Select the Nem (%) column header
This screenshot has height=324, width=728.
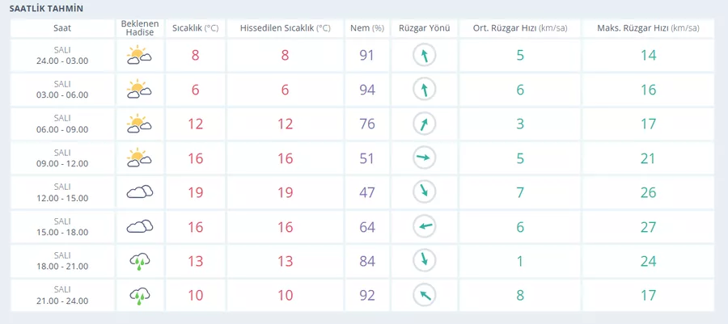[366, 28]
